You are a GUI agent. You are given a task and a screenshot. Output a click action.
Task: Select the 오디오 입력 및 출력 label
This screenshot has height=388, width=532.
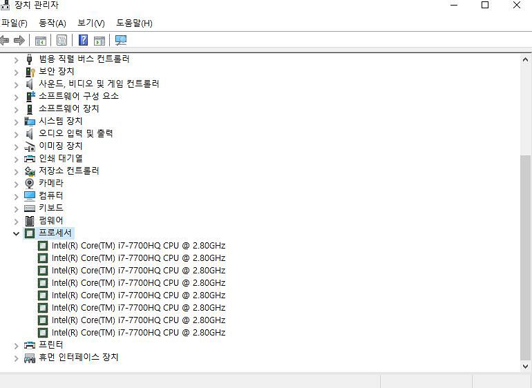coord(76,133)
